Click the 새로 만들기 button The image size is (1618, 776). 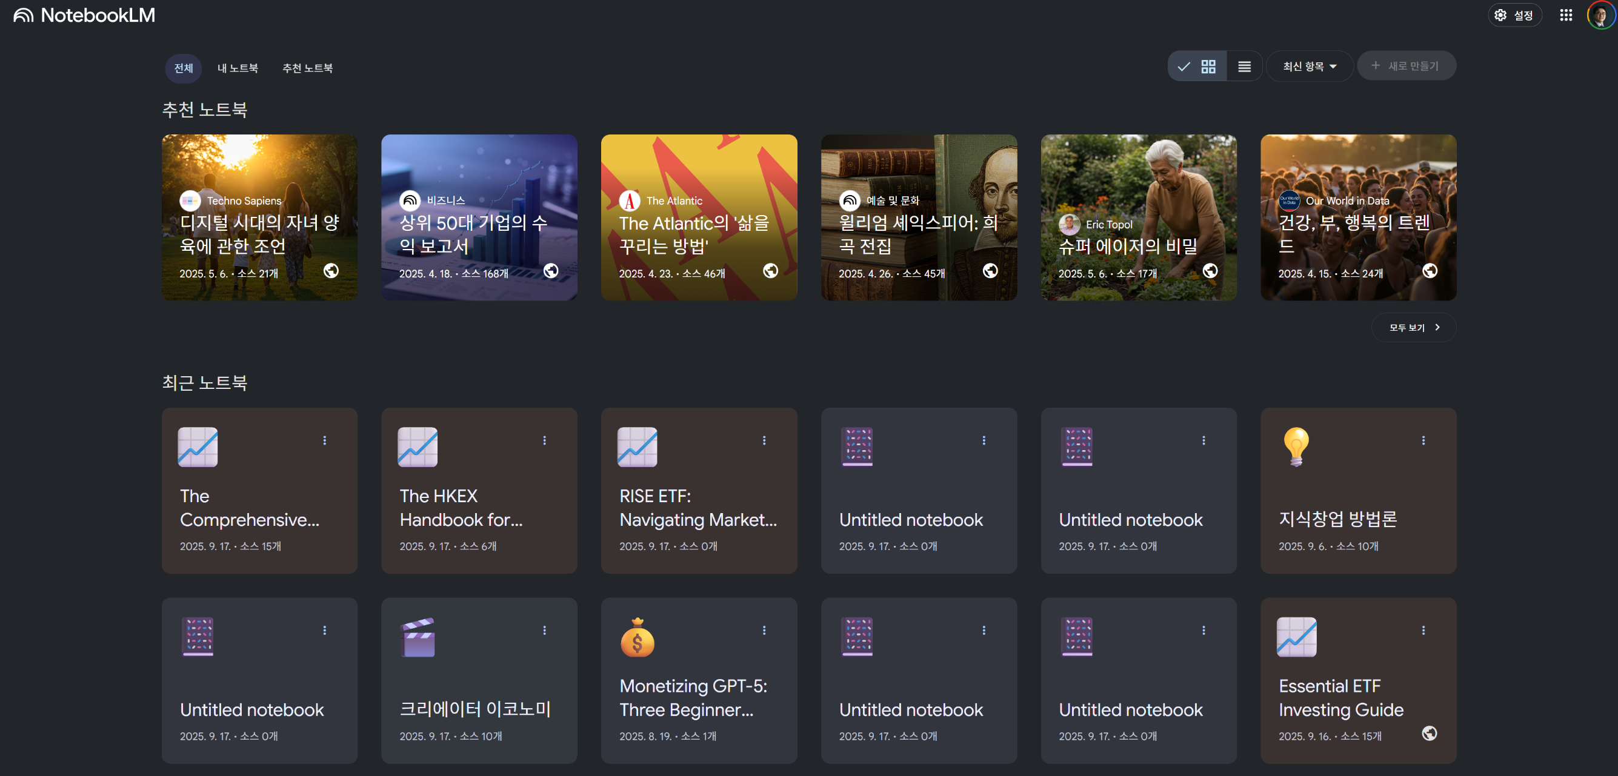point(1406,66)
